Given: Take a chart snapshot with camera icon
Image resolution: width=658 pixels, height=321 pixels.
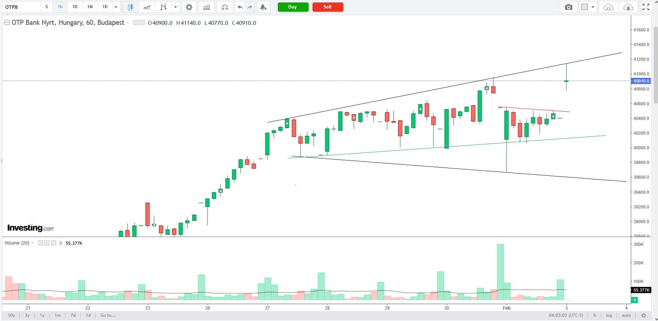Looking at the screenshot, I should (x=568, y=7).
